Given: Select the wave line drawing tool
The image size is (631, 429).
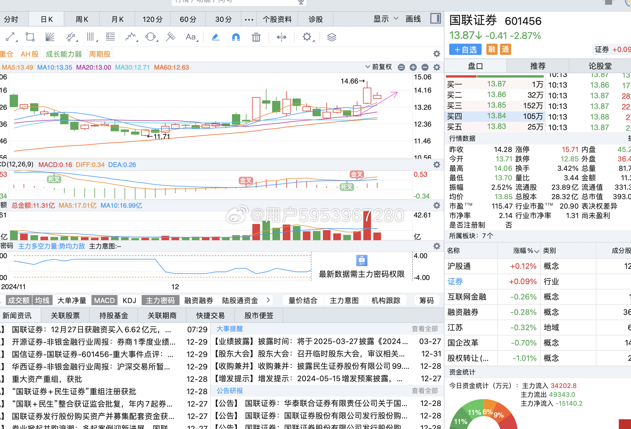Looking at the screenshot, I should coord(131,37).
